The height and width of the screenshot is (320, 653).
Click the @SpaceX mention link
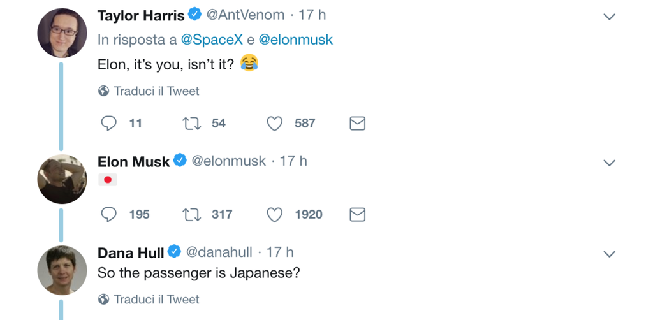click(x=212, y=40)
